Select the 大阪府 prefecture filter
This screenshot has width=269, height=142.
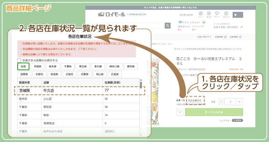point(69,74)
